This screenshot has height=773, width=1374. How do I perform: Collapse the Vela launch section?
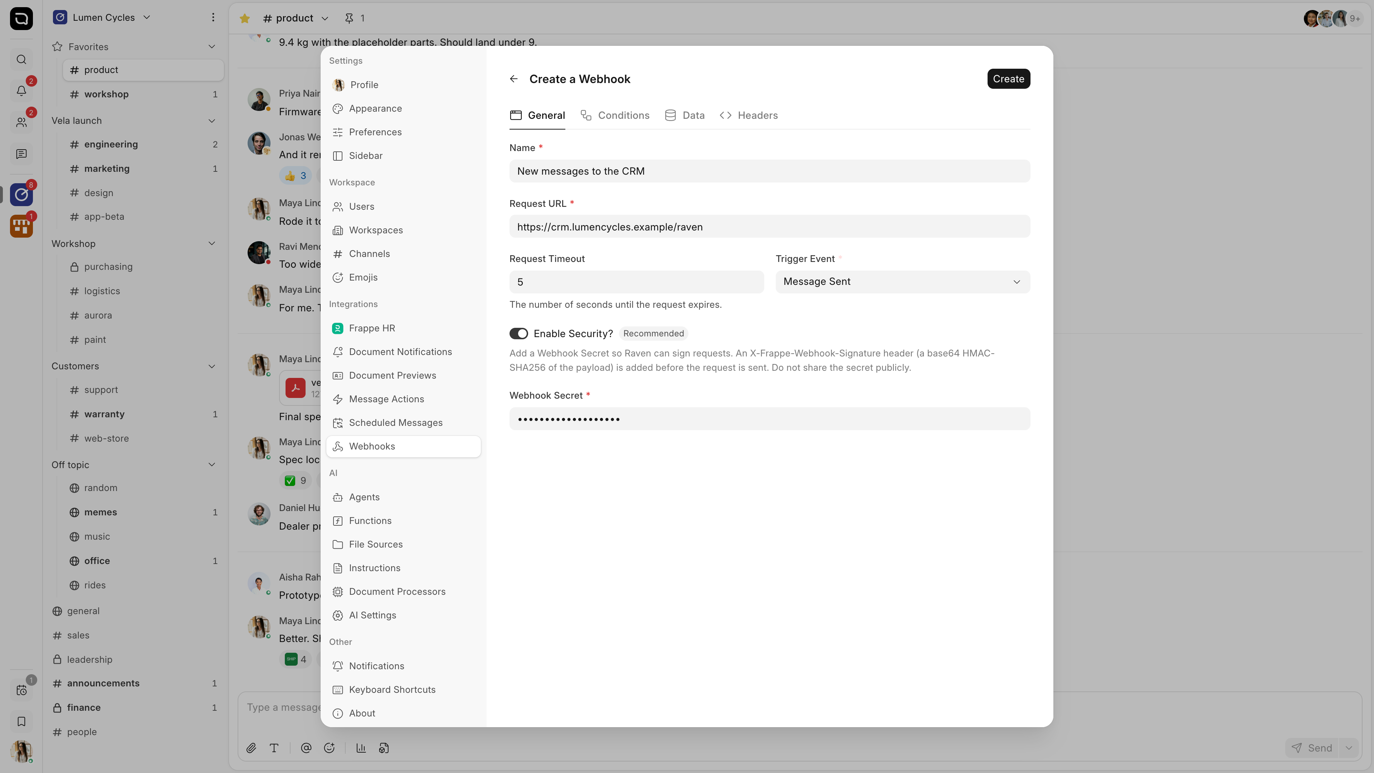[212, 121]
